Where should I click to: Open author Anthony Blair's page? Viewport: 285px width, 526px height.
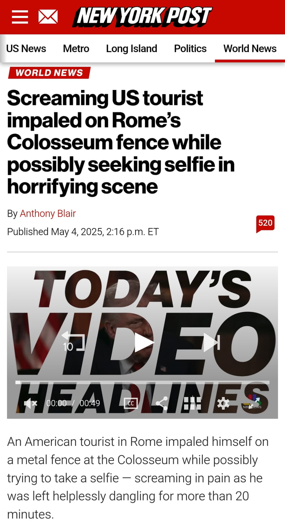(48, 213)
